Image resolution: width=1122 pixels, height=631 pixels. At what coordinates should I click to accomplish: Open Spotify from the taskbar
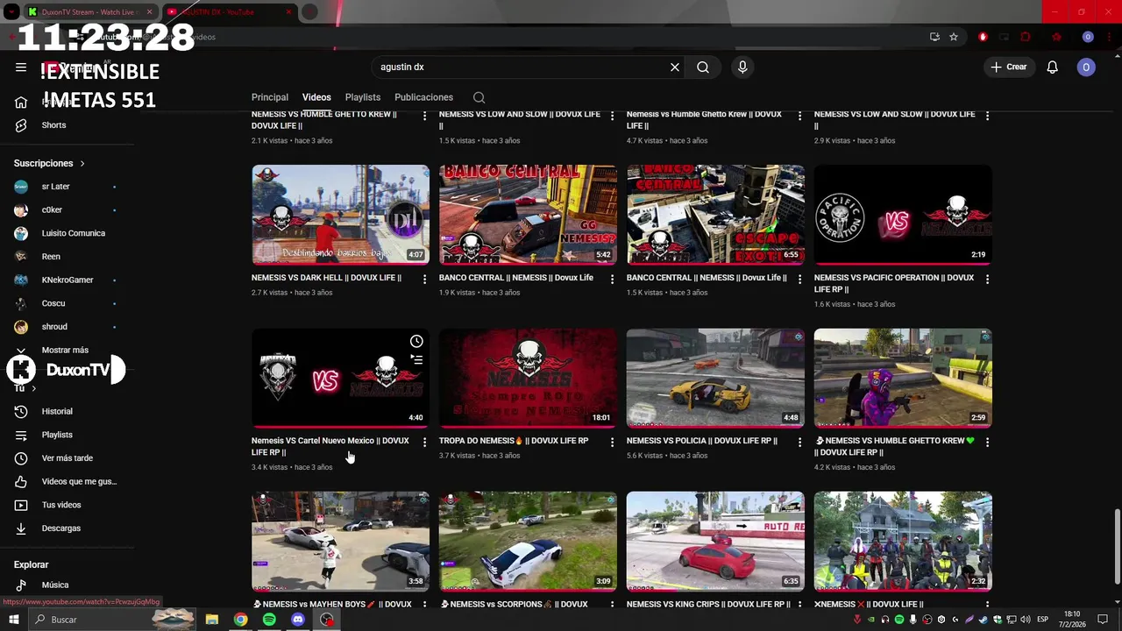pyautogui.click(x=269, y=620)
